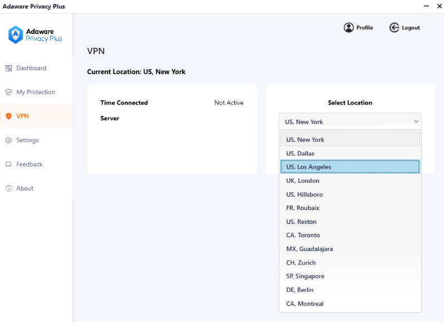Pick CH, Zurich location
The height and width of the screenshot is (322, 444).
[350, 262]
